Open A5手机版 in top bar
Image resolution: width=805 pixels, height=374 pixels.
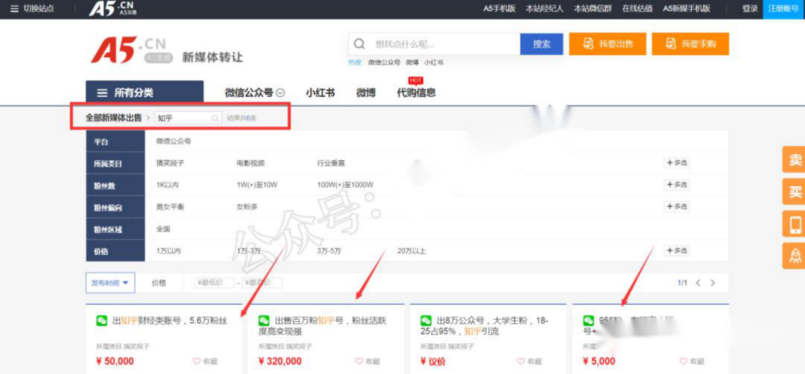499,9
